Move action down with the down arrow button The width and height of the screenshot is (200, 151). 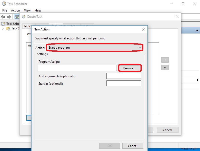tap(165, 68)
